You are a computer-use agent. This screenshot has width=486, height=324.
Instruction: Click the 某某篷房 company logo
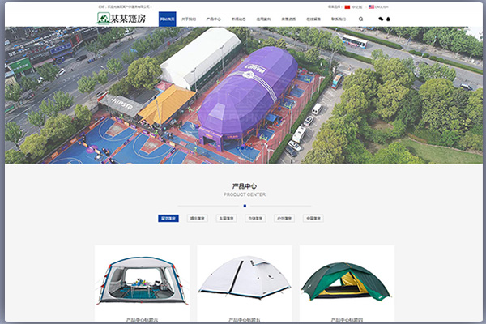pos(122,18)
